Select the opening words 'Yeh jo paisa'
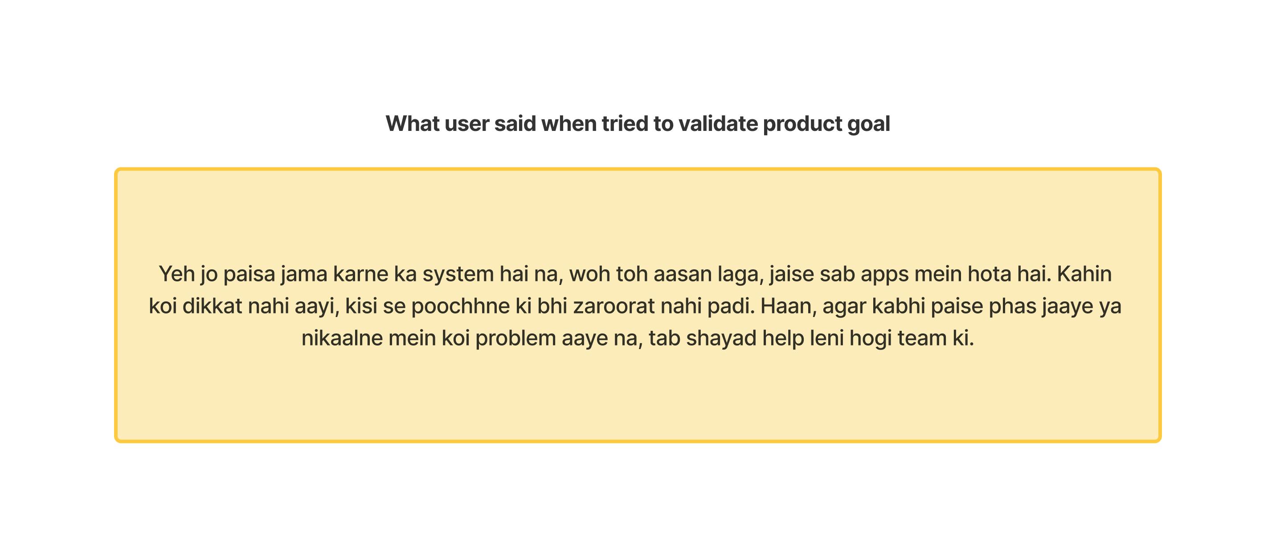 [217, 274]
